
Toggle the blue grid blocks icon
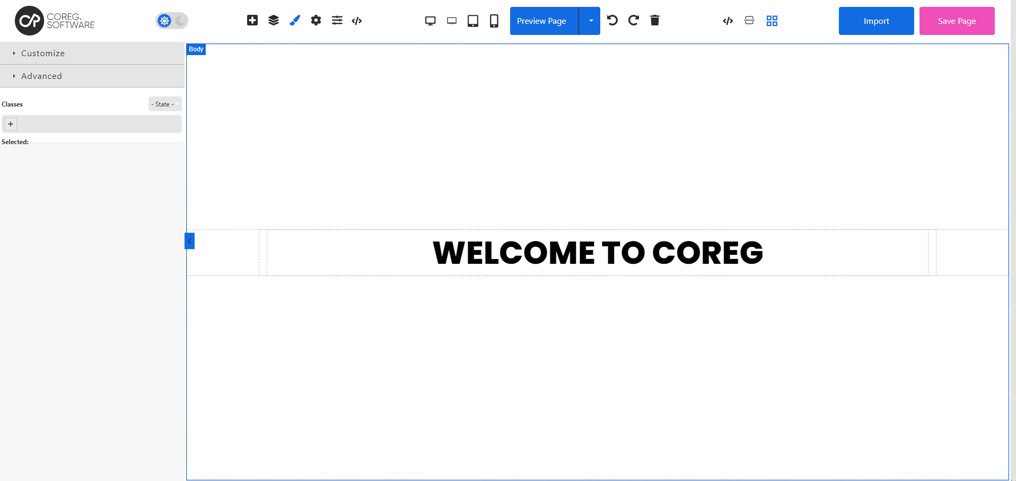[x=772, y=21]
